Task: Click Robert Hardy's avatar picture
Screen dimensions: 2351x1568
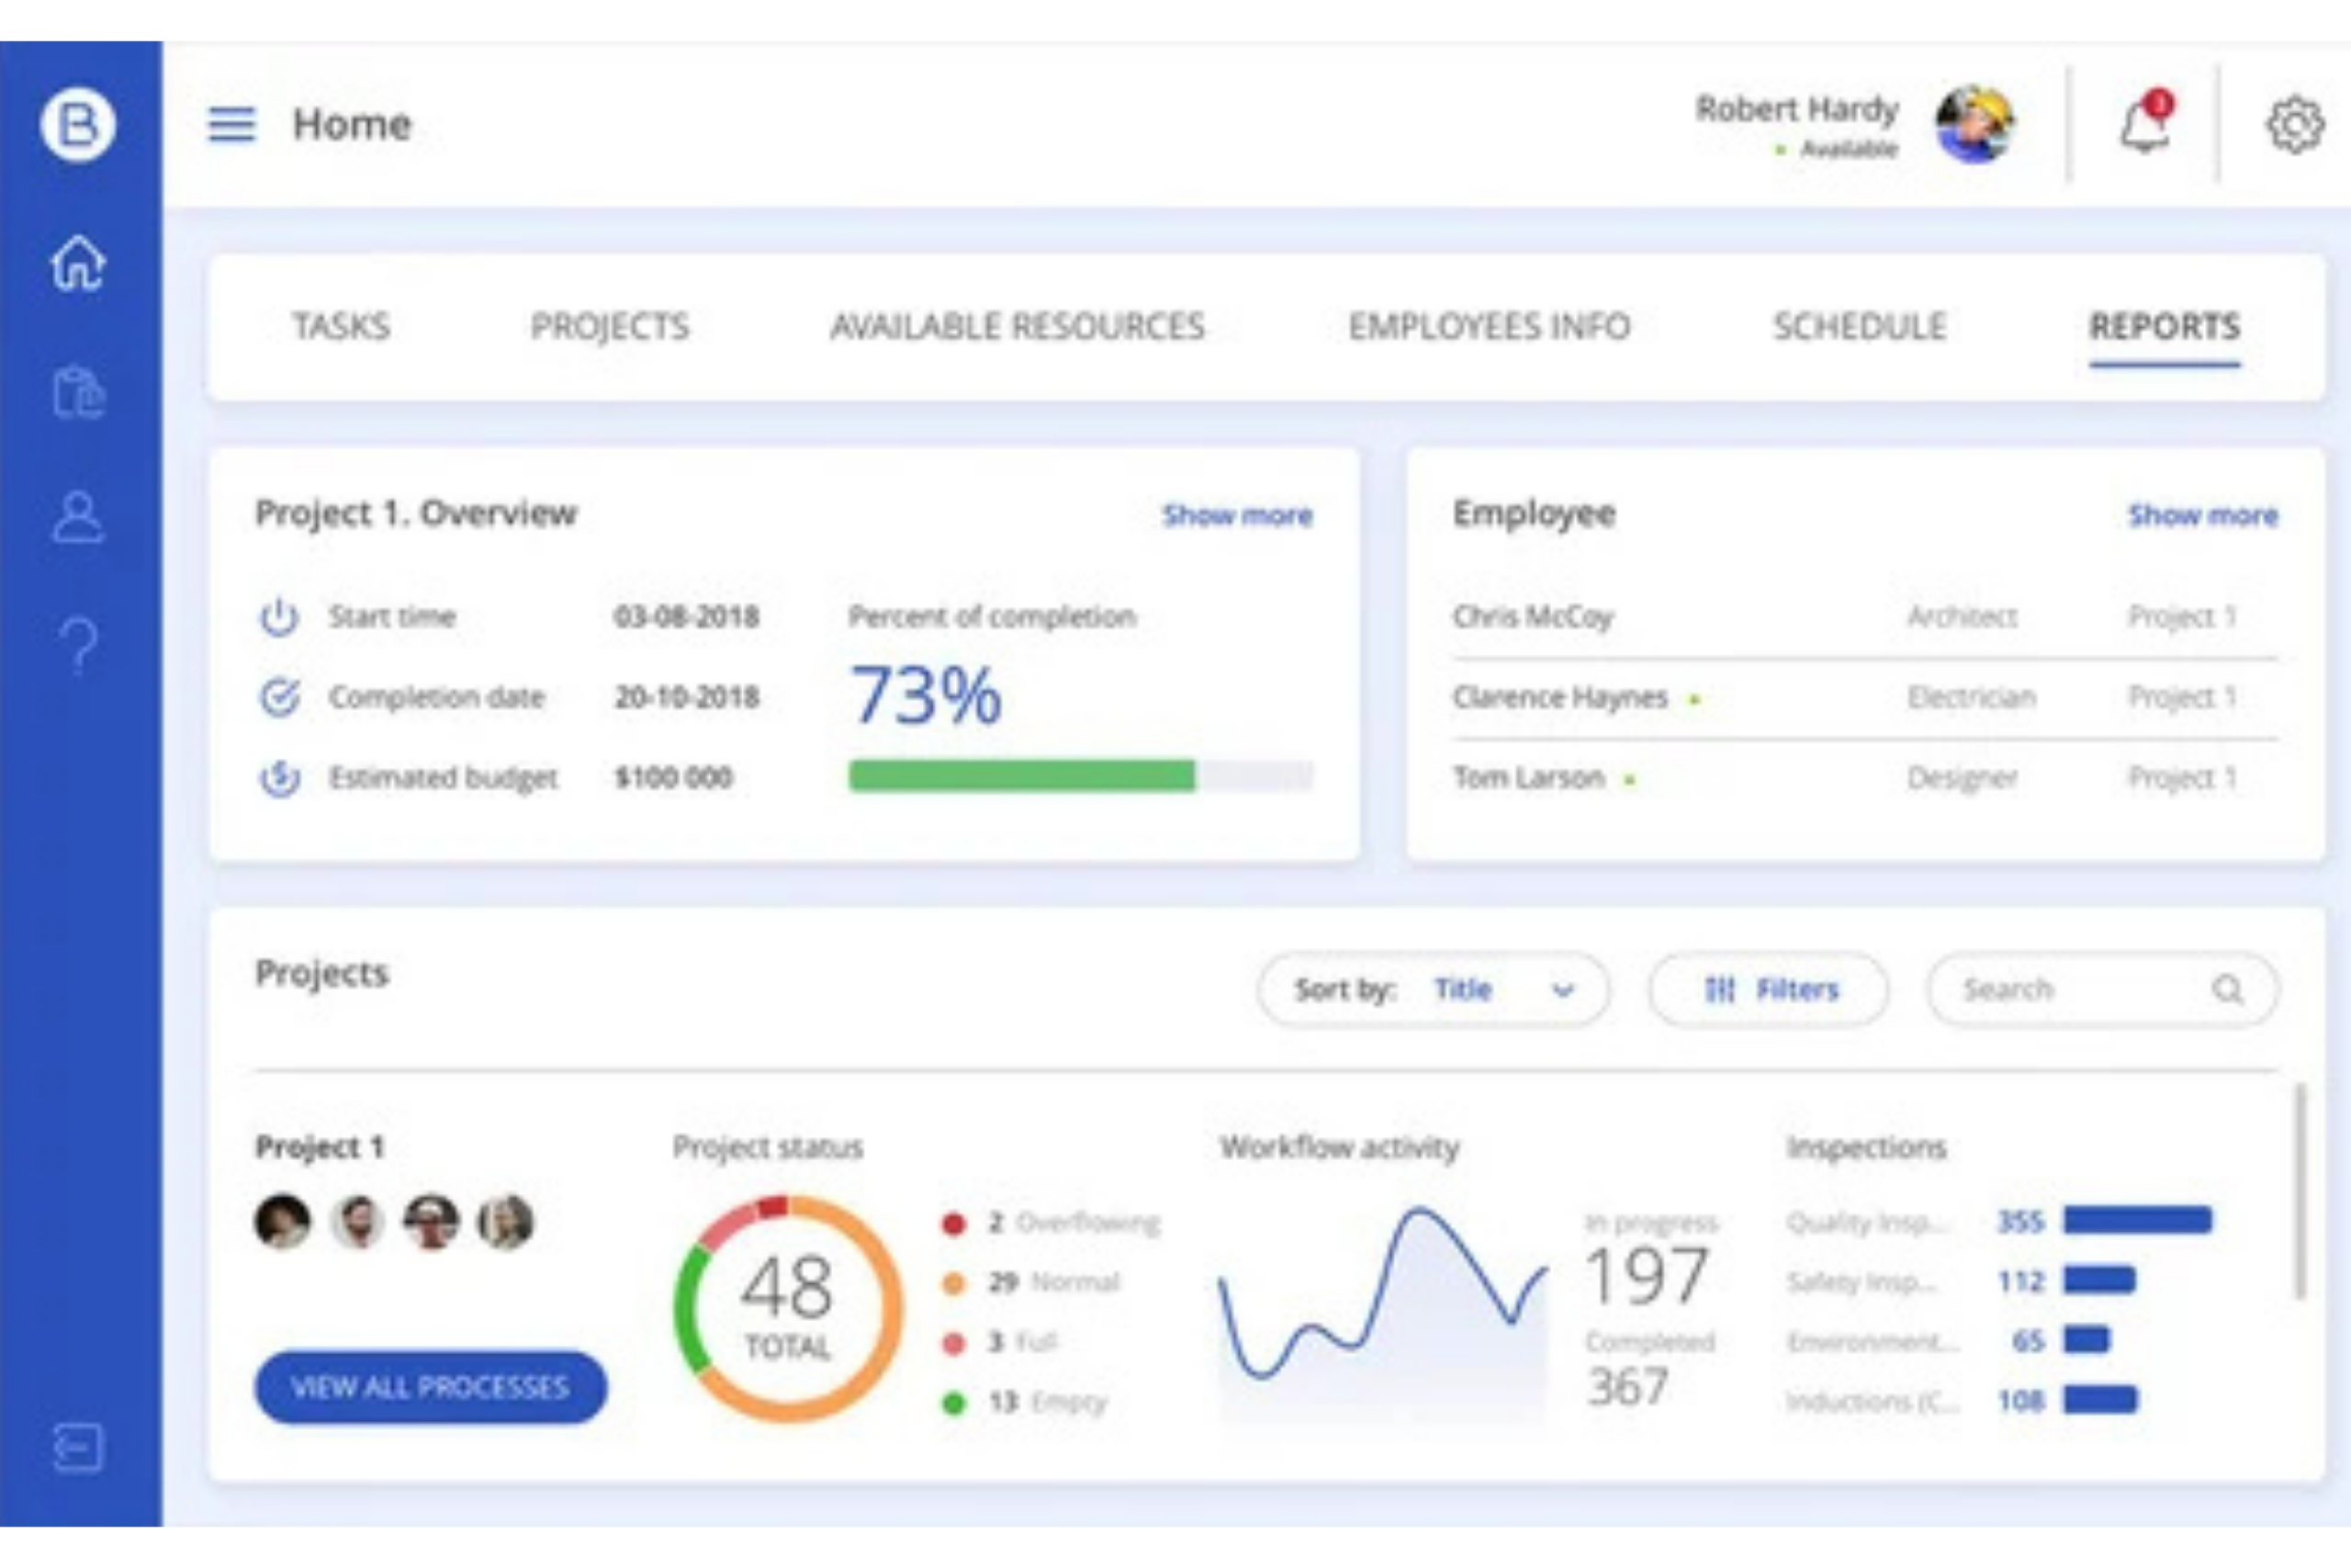Action: 1974,125
